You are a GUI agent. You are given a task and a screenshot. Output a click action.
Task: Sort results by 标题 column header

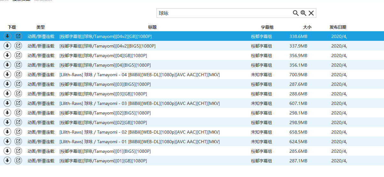tap(152, 27)
